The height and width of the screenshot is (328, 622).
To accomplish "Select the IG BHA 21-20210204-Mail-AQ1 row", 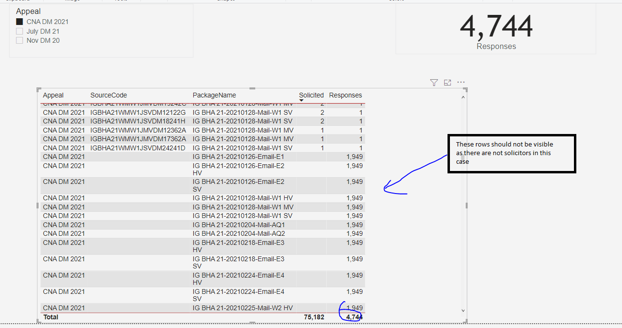I will click(202, 225).
